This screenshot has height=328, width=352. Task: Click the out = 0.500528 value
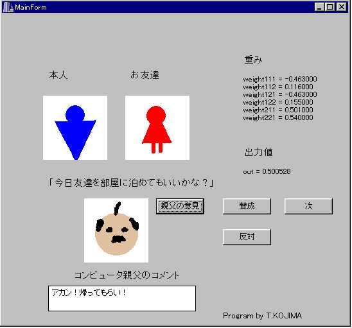coord(267,171)
